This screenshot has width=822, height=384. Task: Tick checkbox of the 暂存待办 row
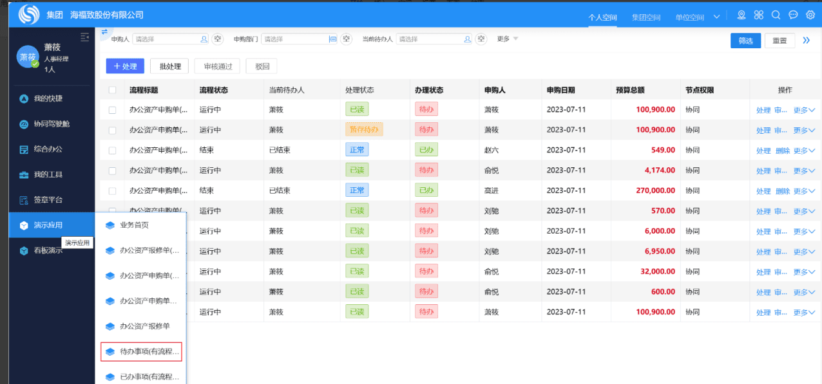tap(113, 130)
